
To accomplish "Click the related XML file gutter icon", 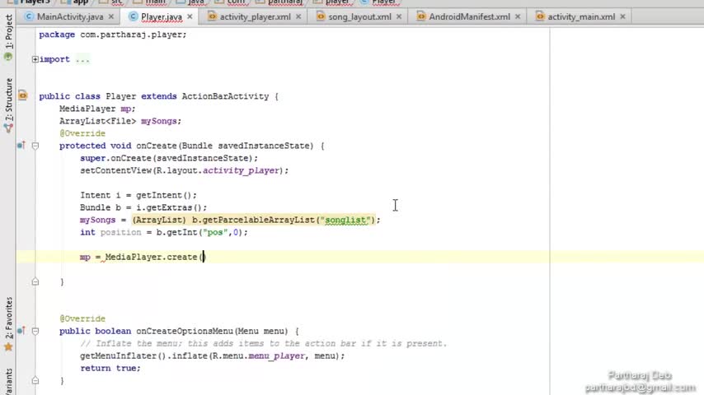I will point(22,95).
